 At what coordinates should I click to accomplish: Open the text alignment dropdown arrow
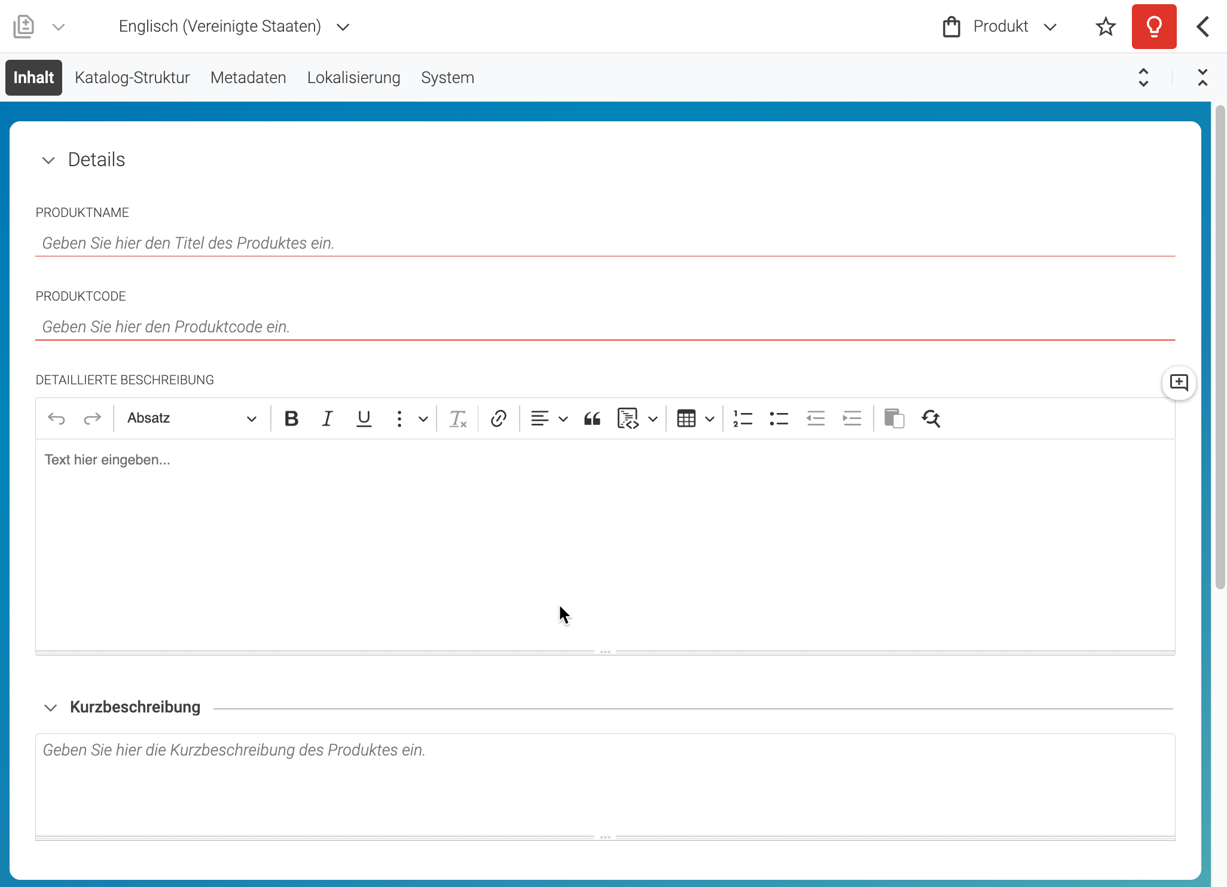pyautogui.click(x=563, y=419)
